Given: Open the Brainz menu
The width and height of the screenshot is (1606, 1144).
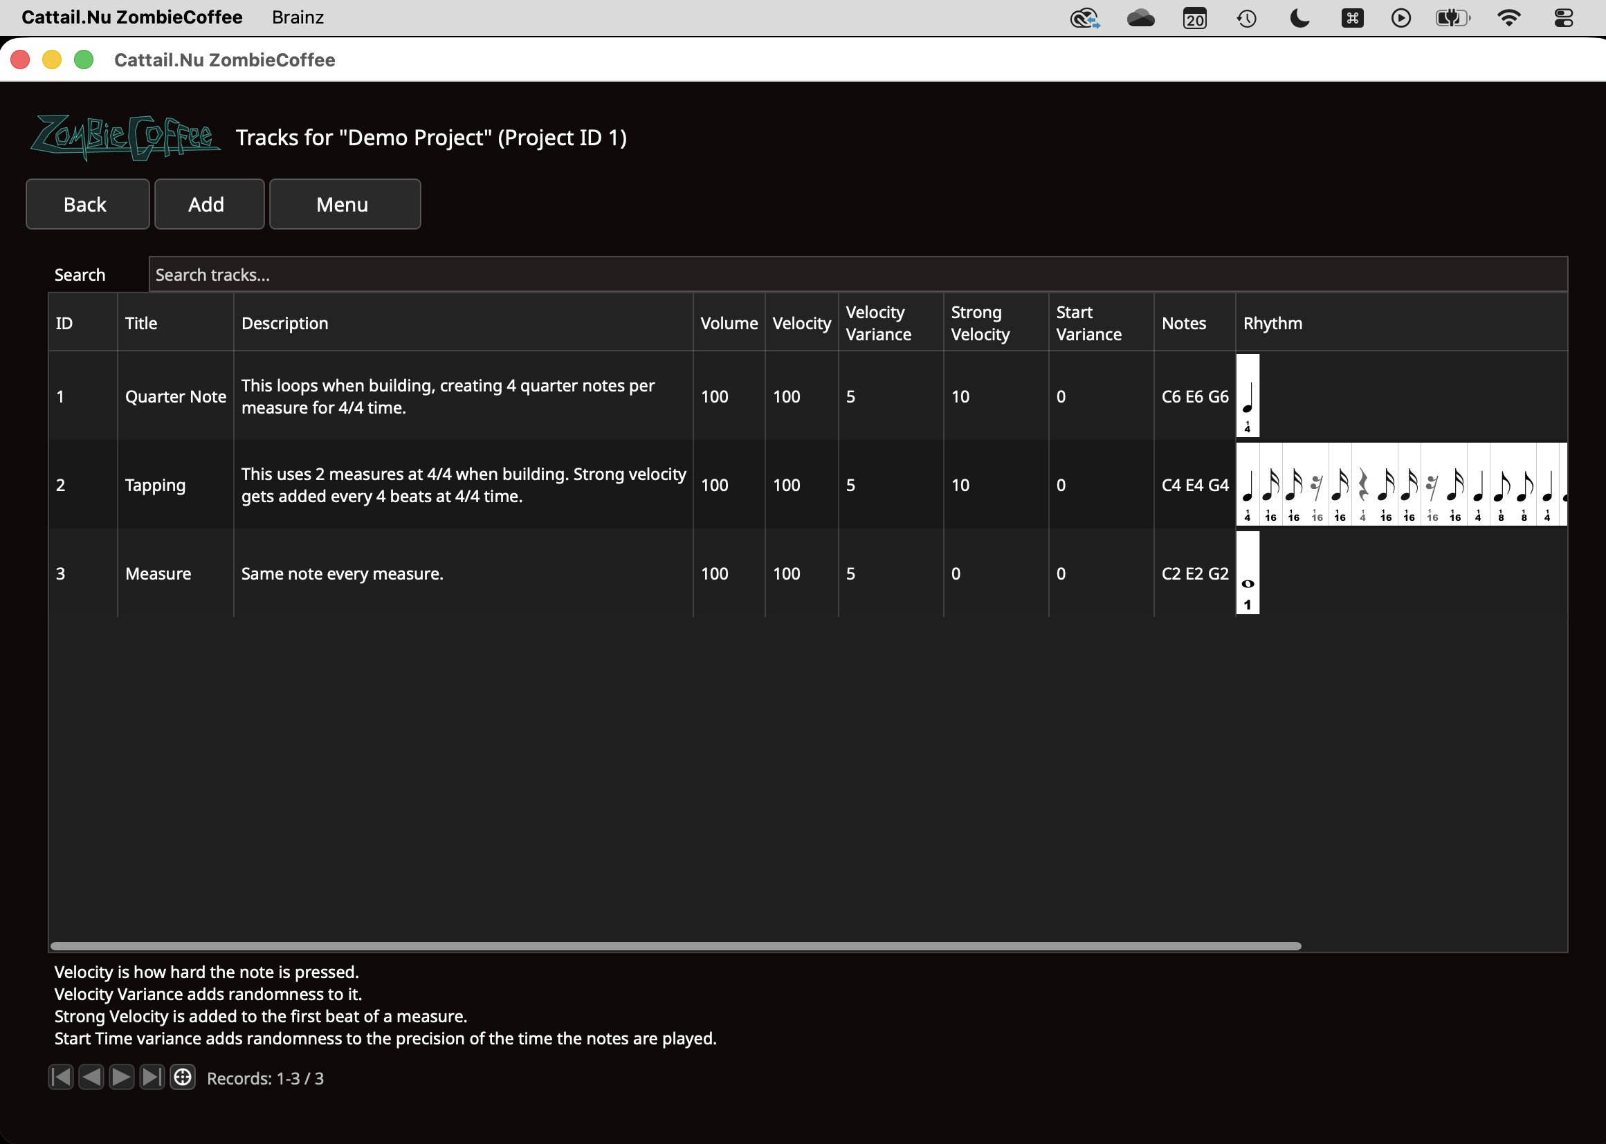Looking at the screenshot, I should click(298, 17).
